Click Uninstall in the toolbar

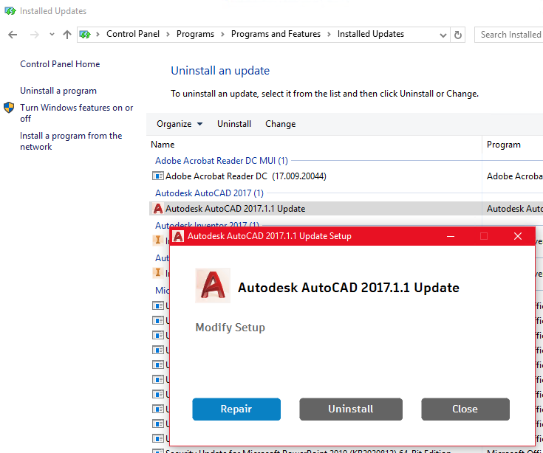(x=234, y=124)
